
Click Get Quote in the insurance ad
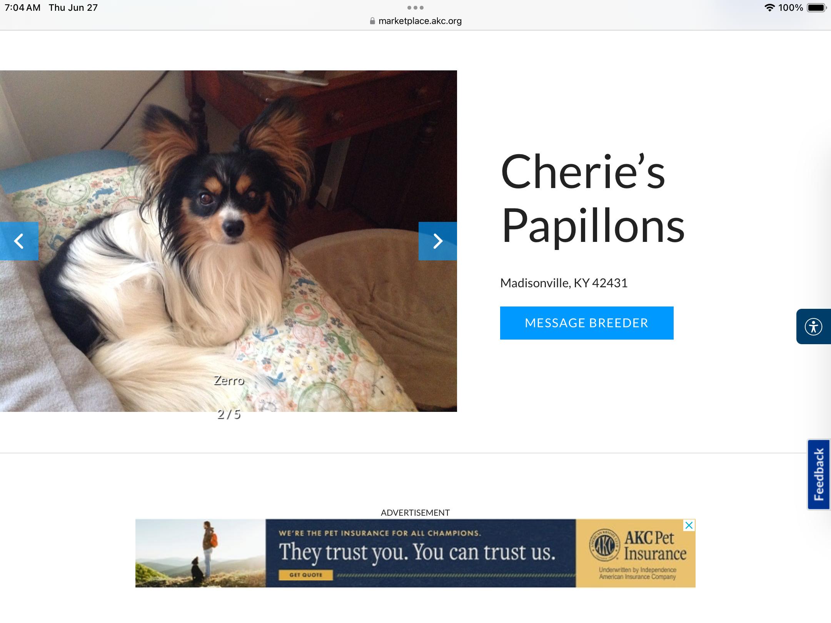[x=306, y=575]
